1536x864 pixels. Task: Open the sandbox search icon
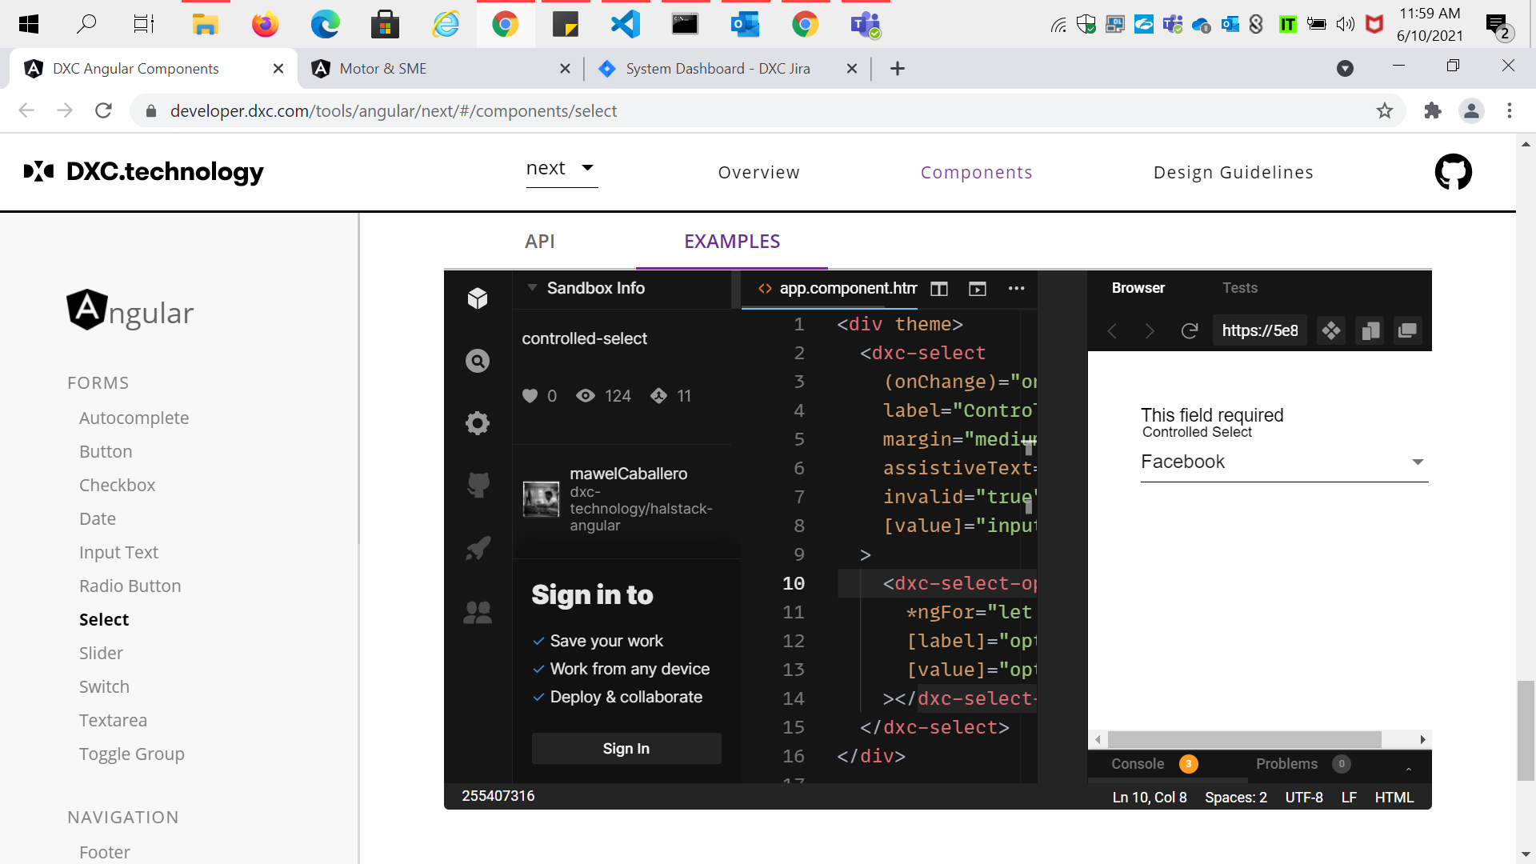point(478,361)
